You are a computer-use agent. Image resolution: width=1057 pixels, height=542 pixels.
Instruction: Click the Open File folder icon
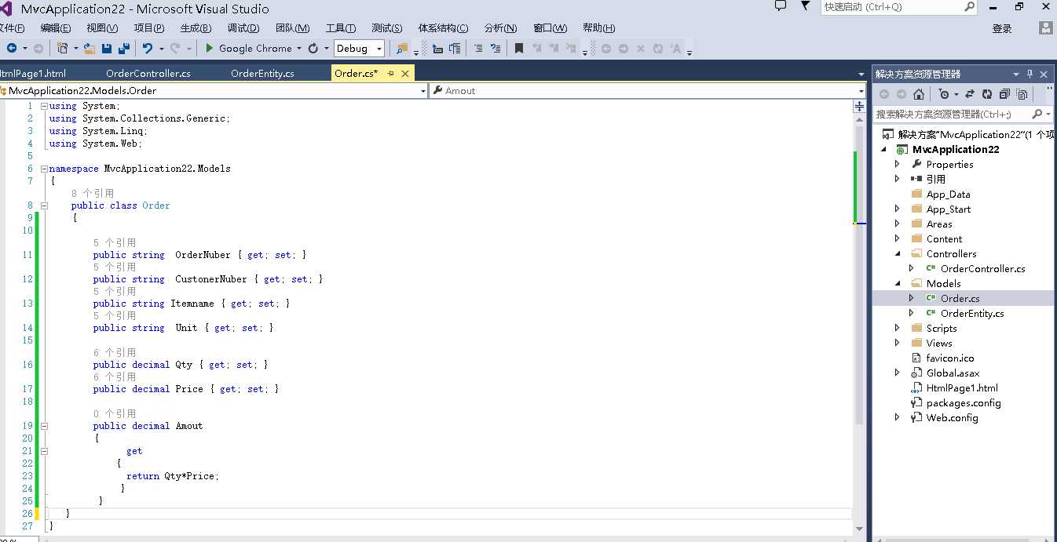pyautogui.click(x=90, y=49)
